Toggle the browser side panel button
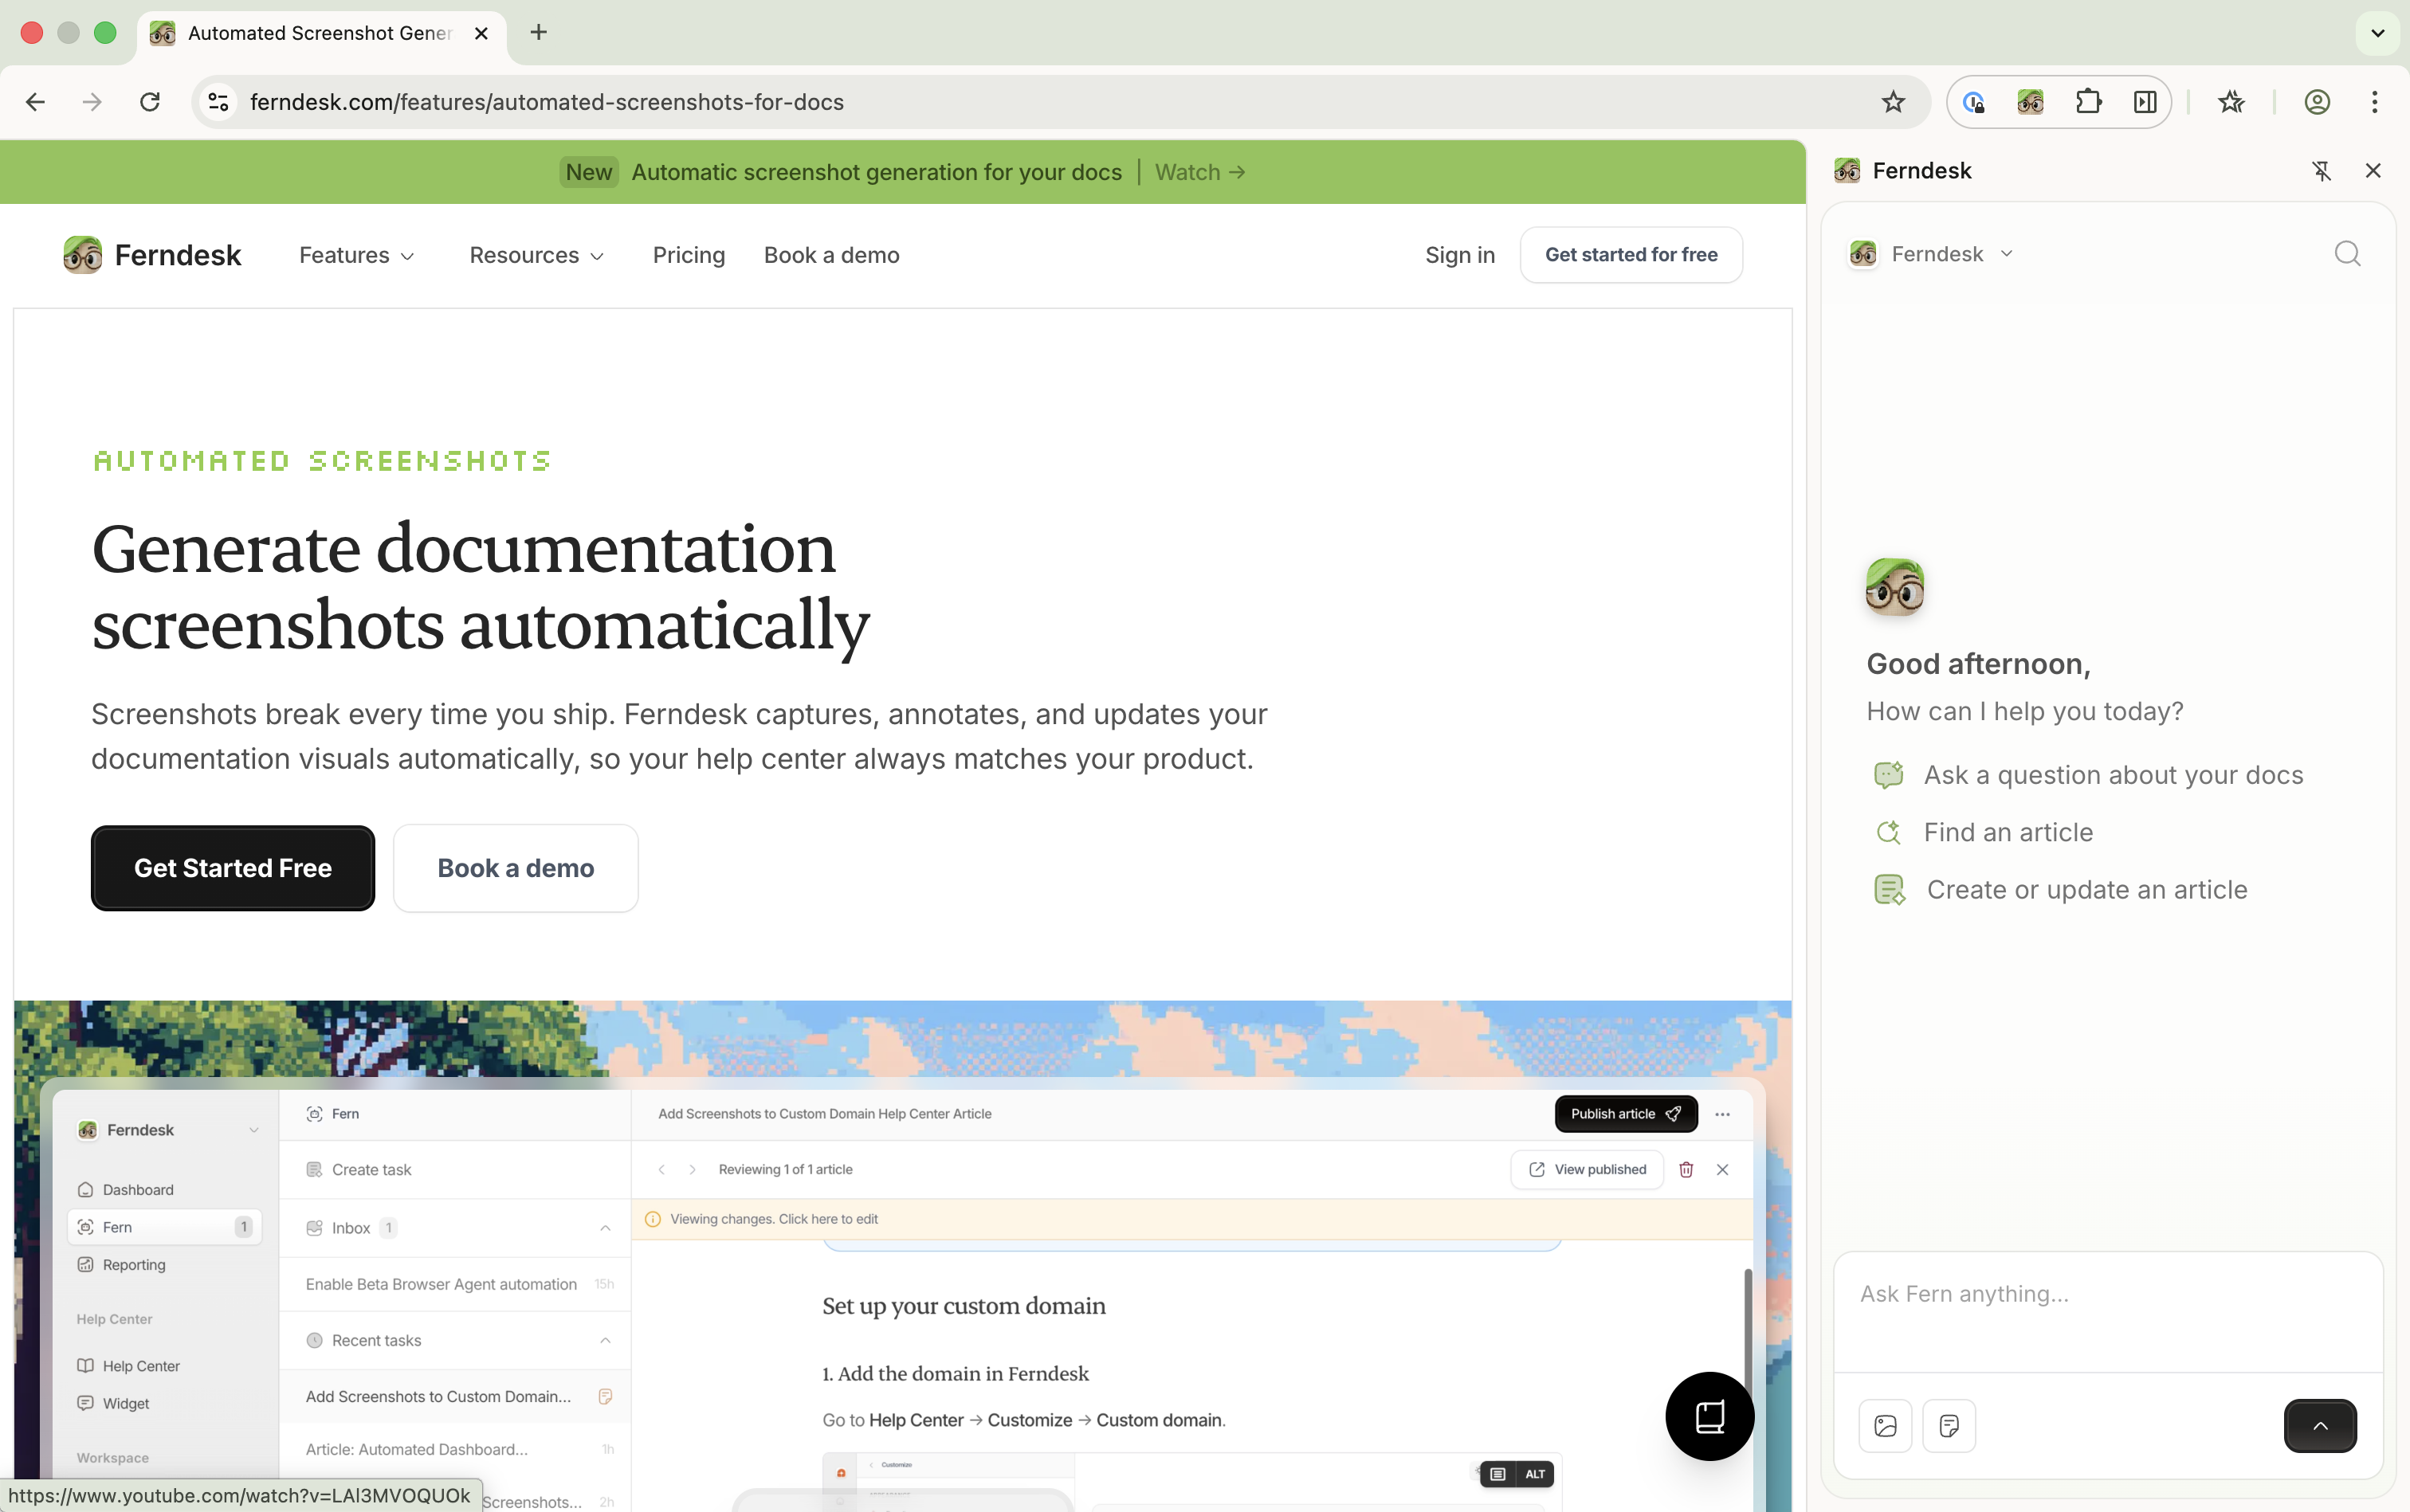The image size is (2410, 1512). 2145,102
